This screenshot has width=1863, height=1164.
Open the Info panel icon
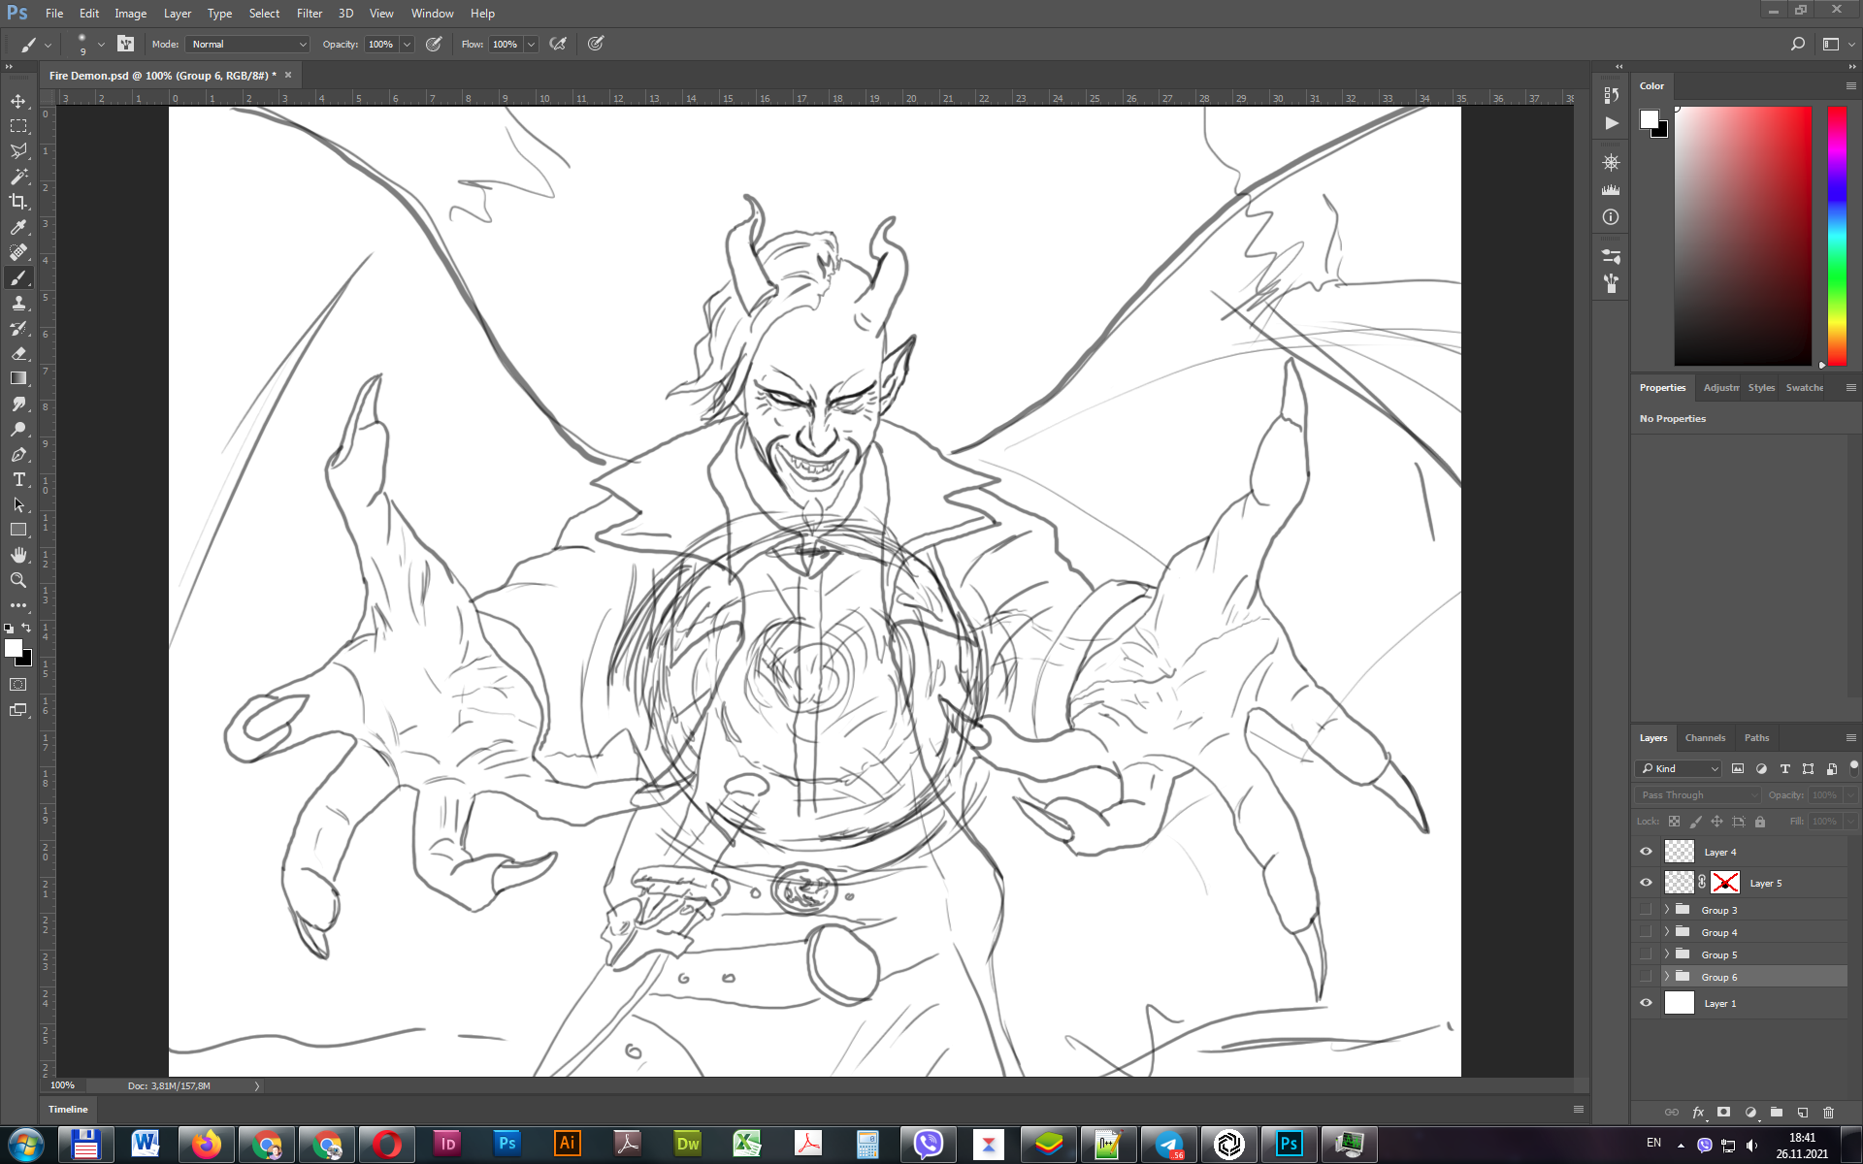click(x=1611, y=217)
